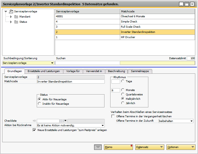Click the Serviceplanvorlage column header
Screen dimensions: 198x154
(87, 12)
